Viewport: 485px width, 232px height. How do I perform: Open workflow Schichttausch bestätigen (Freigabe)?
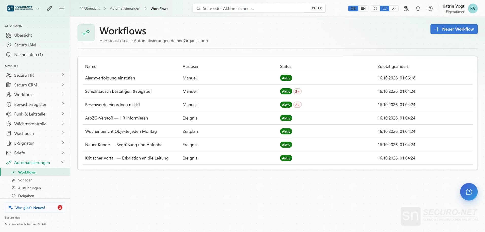(x=118, y=91)
